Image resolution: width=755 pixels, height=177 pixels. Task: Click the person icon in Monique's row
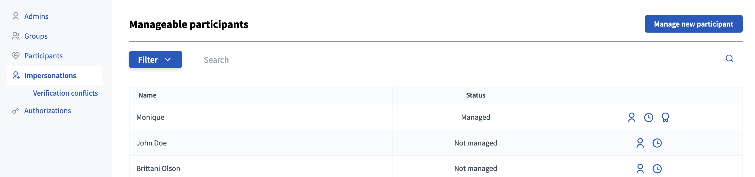pos(631,118)
